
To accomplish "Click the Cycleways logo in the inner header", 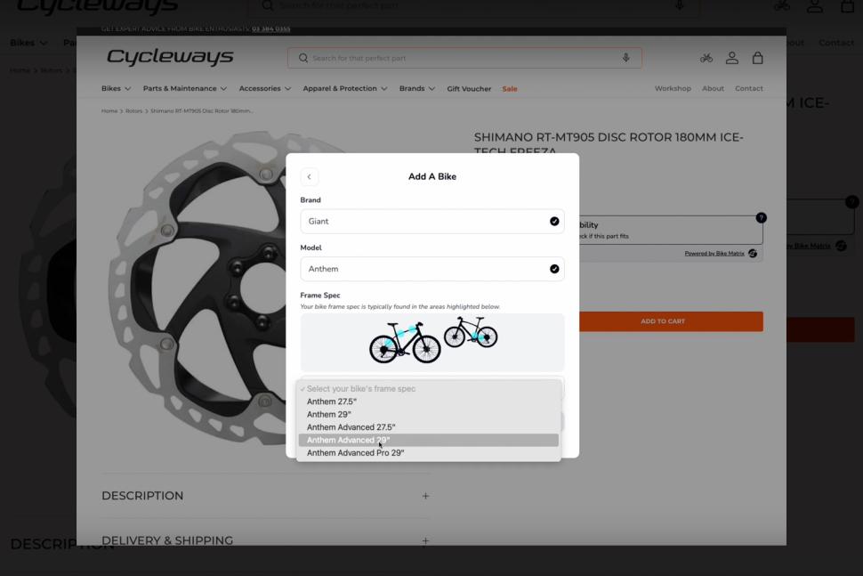I will click(x=170, y=57).
